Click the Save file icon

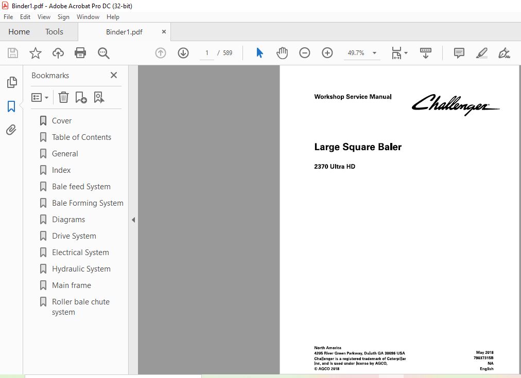click(x=13, y=53)
